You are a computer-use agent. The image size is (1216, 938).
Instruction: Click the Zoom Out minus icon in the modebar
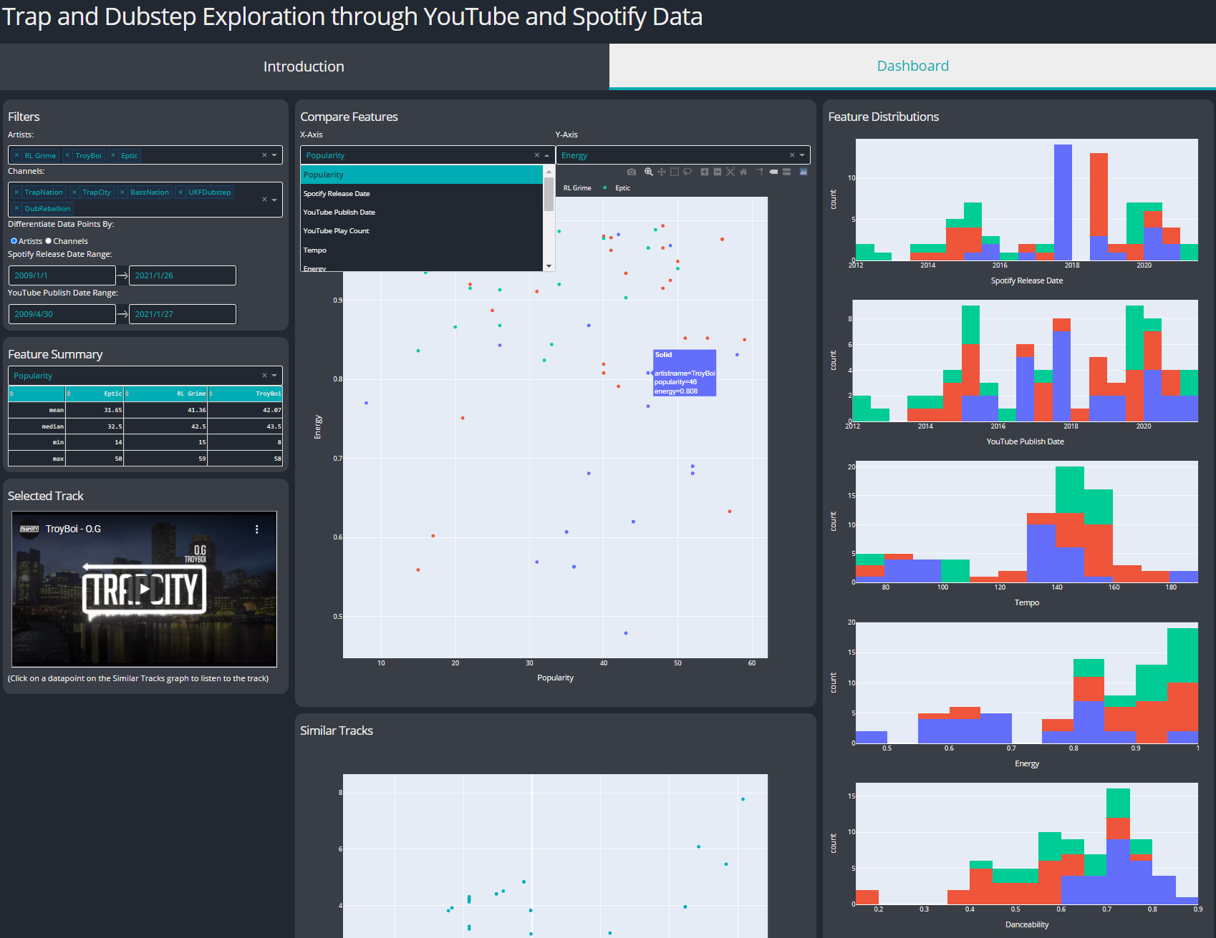coord(718,172)
